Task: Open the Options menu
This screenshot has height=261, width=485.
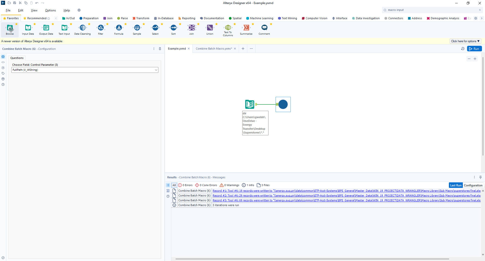Action: pyautogui.click(x=50, y=10)
